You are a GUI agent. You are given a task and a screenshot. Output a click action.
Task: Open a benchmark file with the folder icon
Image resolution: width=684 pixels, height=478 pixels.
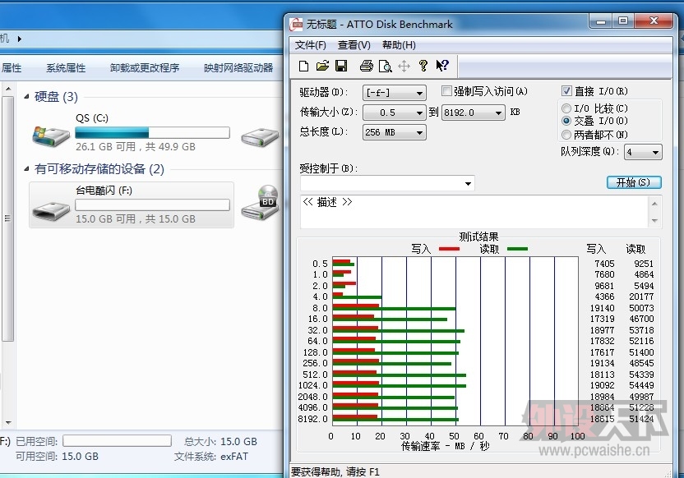point(322,67)
